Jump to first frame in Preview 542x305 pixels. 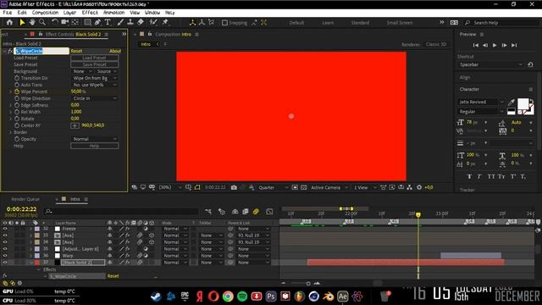pyautogui.click(x=476, y=45)
